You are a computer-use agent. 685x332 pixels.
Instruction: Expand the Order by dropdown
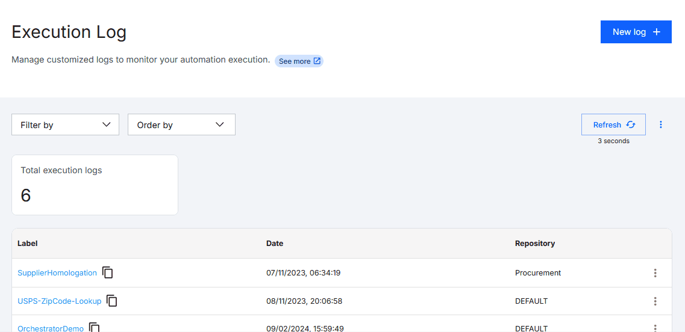point(181,124)
